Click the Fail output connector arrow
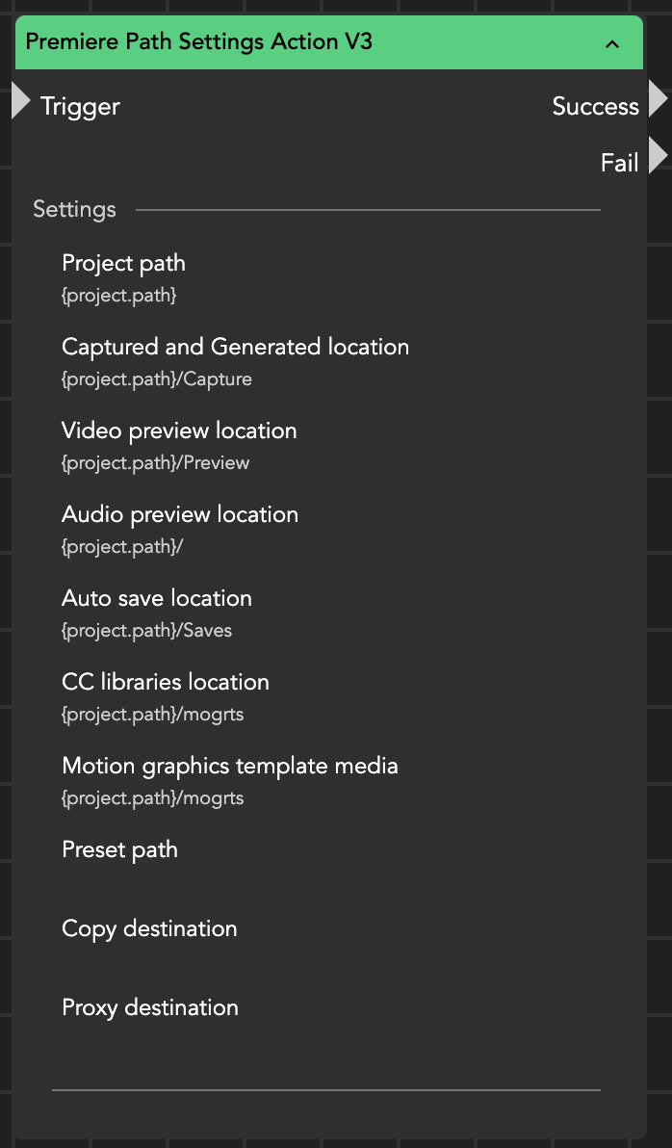Viewport: 672px width, 1148px height. coord(658,156)
